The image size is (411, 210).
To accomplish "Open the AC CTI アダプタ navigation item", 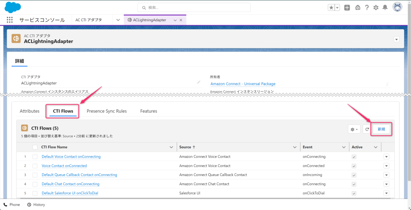I will (x=89, y=20).
